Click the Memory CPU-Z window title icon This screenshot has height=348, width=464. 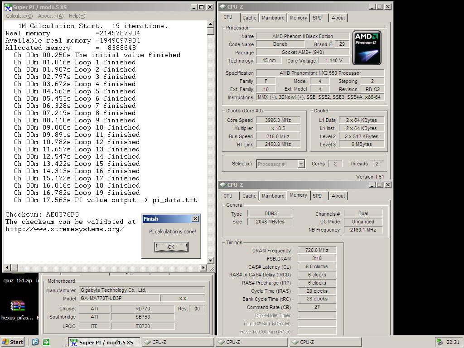pos(223,185)
